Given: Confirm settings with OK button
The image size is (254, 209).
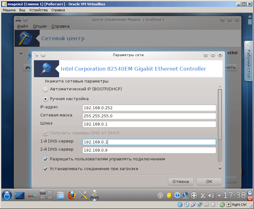Looking at the screenshot, I should pyautogui.click(x=209, y=182).
